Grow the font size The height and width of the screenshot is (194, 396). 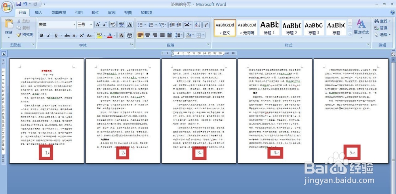click(x=98, y=25)
